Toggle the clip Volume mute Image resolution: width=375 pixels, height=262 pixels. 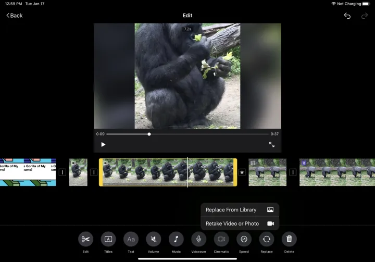[154, 239]
